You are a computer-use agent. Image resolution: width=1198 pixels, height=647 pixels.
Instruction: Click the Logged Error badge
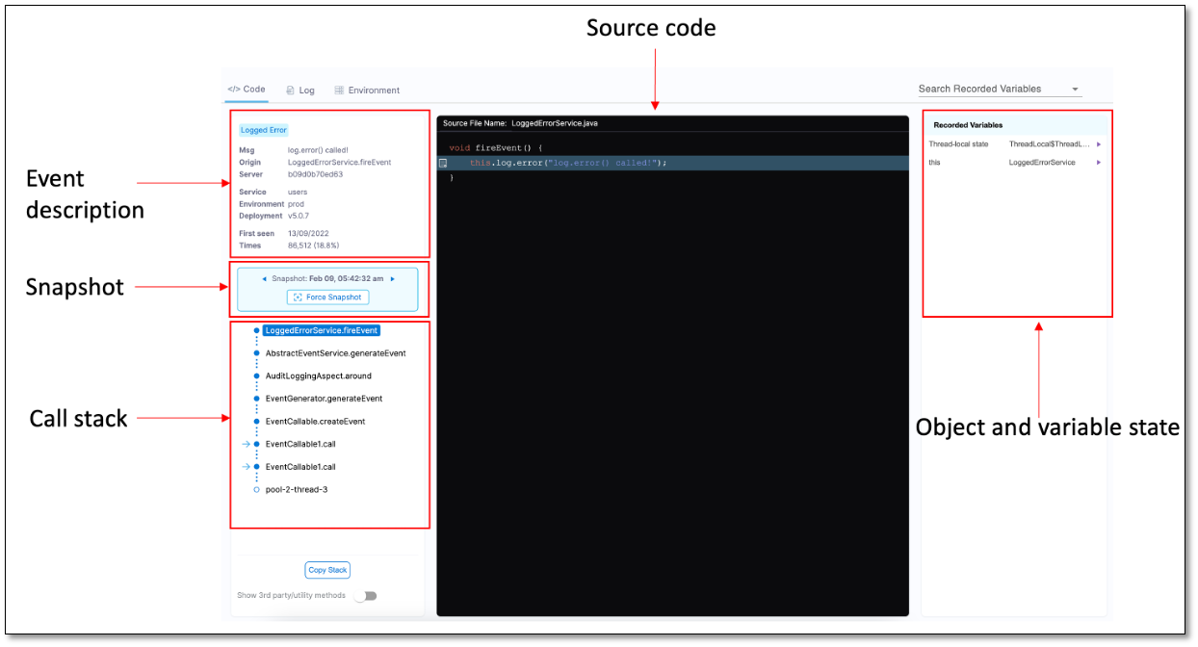[263, 129]
